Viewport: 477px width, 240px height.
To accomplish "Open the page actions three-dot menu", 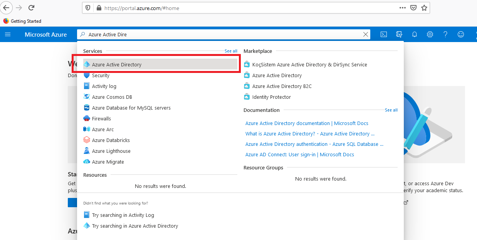I will tap(402, 8).
